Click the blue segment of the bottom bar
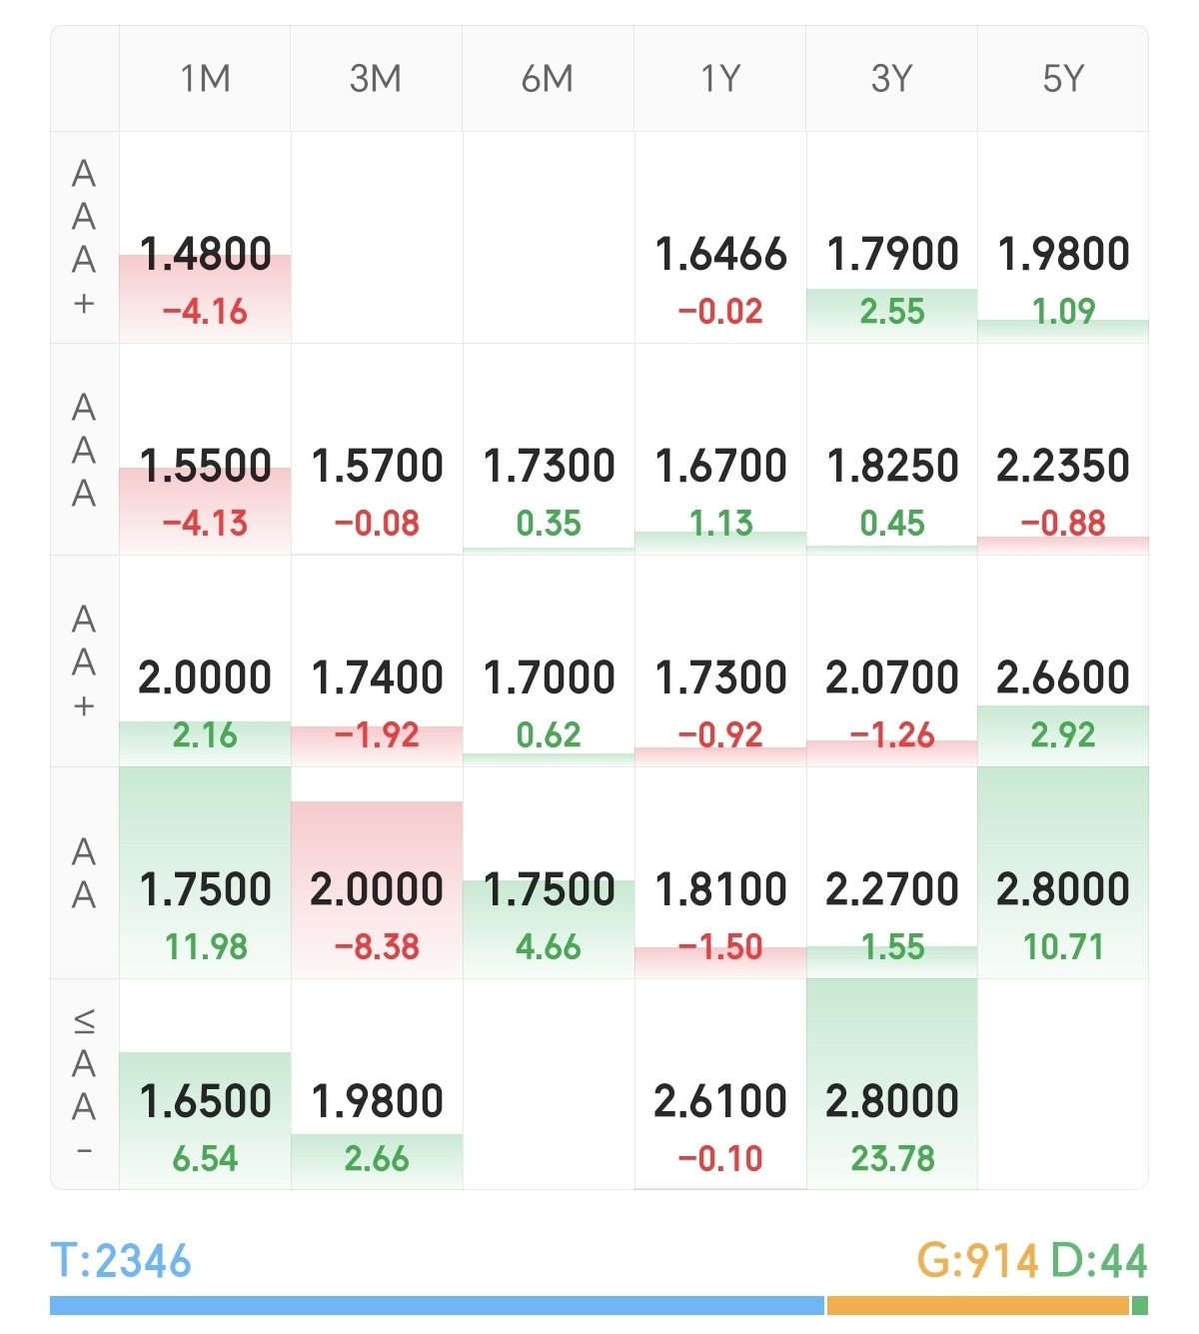 437,1305
